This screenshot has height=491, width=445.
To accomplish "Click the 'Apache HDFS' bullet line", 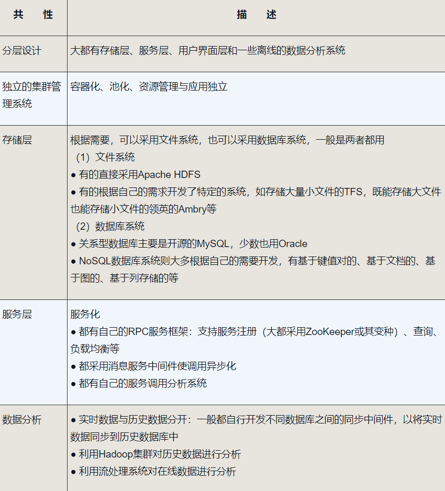I will [136, 174].
